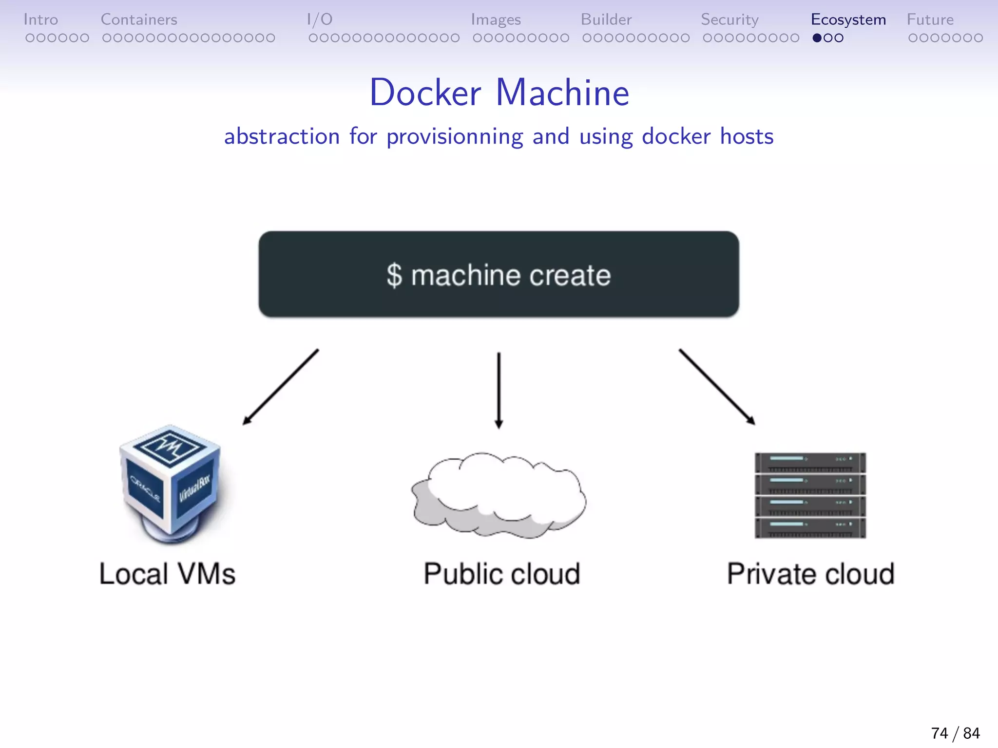Click the Docker Machine title
Screen dimensions: 998x748
point(499,92)
